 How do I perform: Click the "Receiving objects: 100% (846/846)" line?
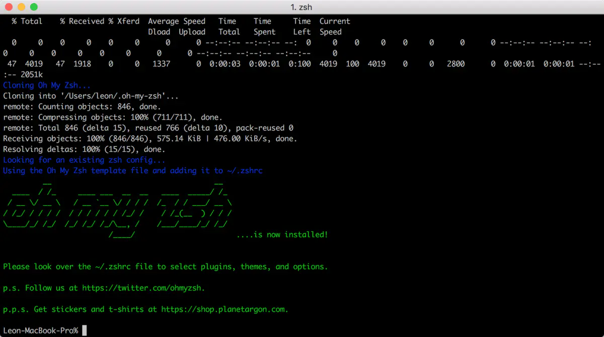tap(150, 139)
